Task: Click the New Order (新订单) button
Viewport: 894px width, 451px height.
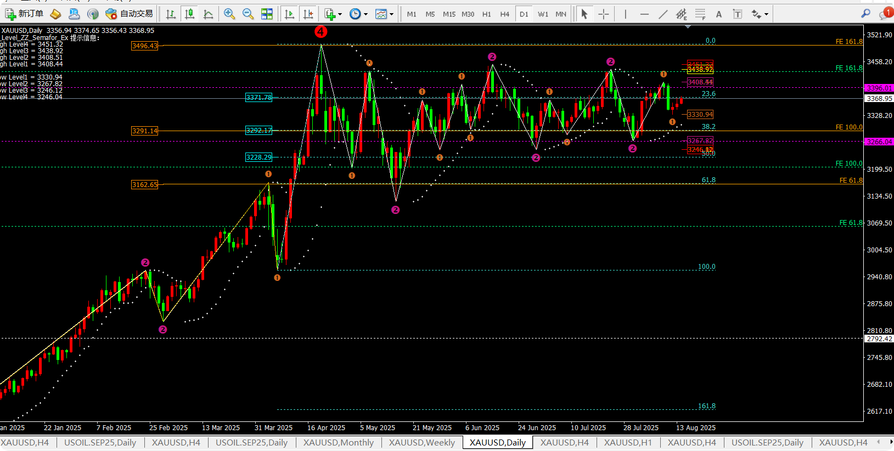Action: pyautogui.click(x=24, y=14)
